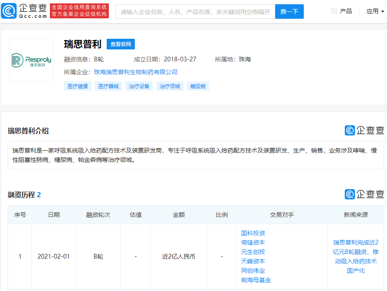Click the 所属地 珠海 text
The width and height of the screenshot is (387, 291).
coord(233,59)
